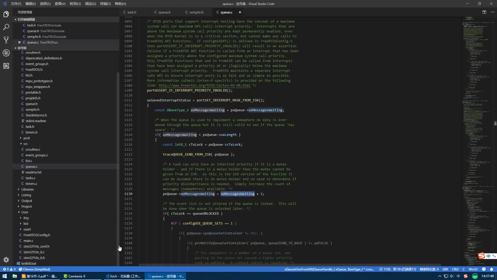Image resolution: width=497 pixels, height=280 pixels.
Task: Open tasks.c in the src folder
Action: [30, 178]
